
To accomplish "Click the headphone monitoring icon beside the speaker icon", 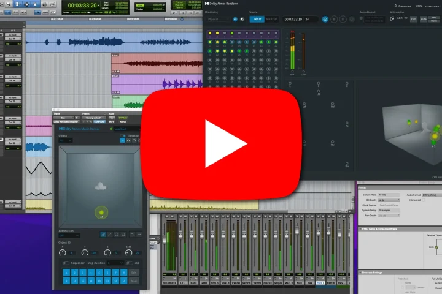I will point(242,19).
